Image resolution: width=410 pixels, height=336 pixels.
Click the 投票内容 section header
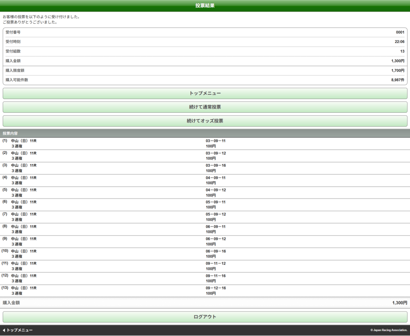coord(10,133)
